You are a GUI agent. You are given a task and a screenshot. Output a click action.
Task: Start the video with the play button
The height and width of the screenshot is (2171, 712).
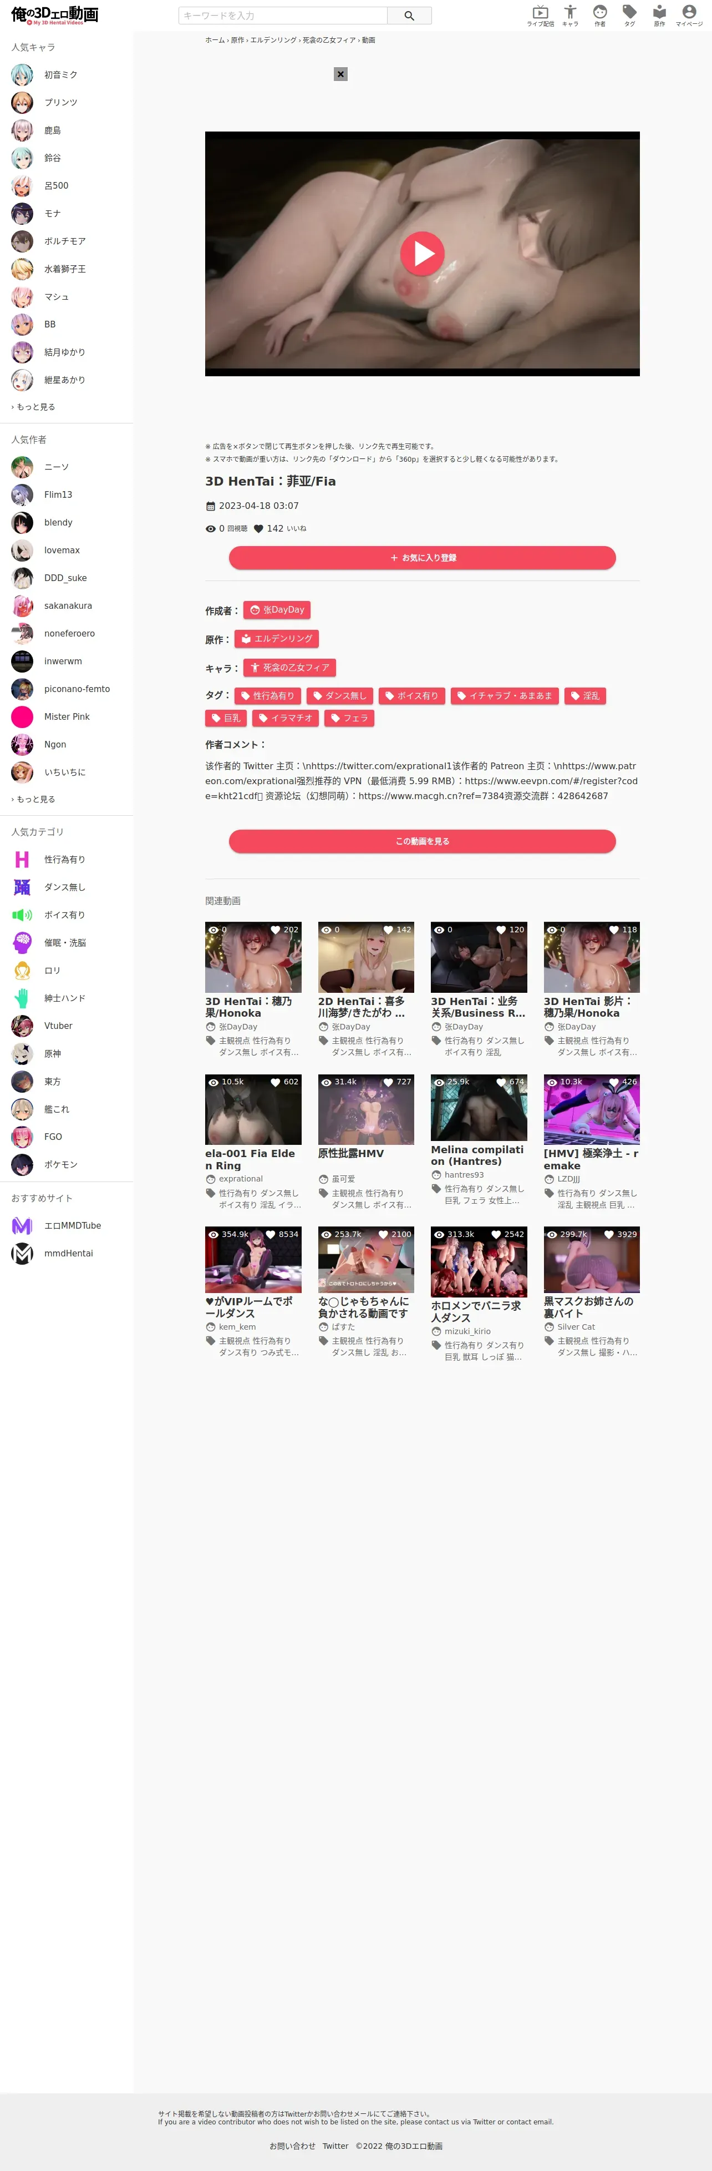tap(422, 254)
